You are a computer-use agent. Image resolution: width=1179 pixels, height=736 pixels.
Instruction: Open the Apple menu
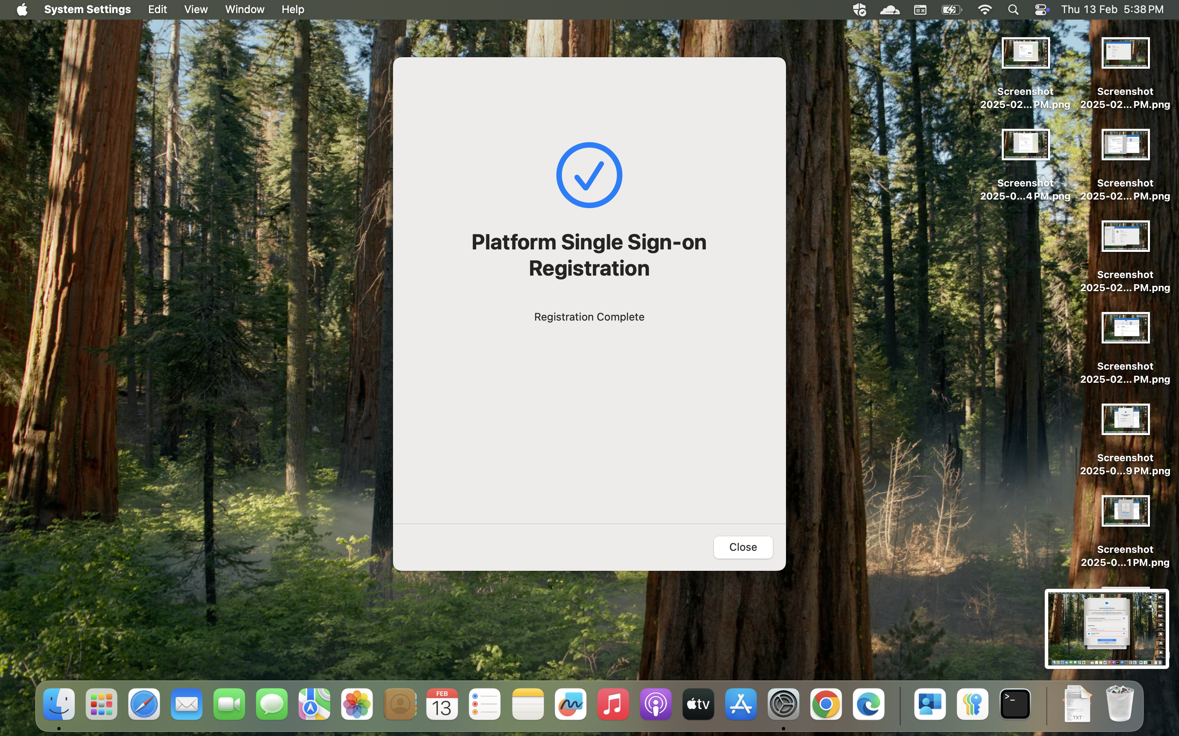[x=22, y=9]
